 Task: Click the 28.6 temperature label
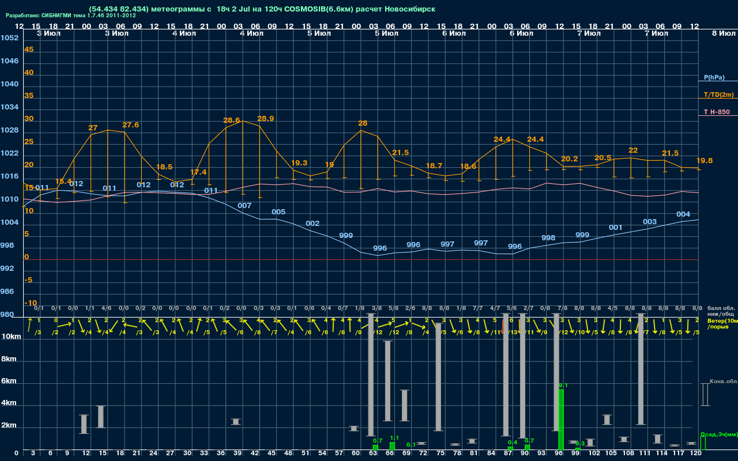click(231, 120)
